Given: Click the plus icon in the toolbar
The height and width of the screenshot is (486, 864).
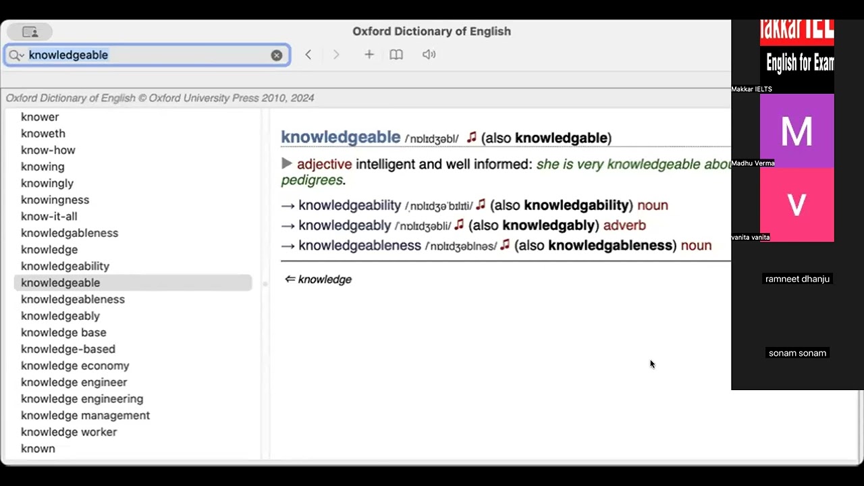Looking at the screenshot, I should point(369,55).
